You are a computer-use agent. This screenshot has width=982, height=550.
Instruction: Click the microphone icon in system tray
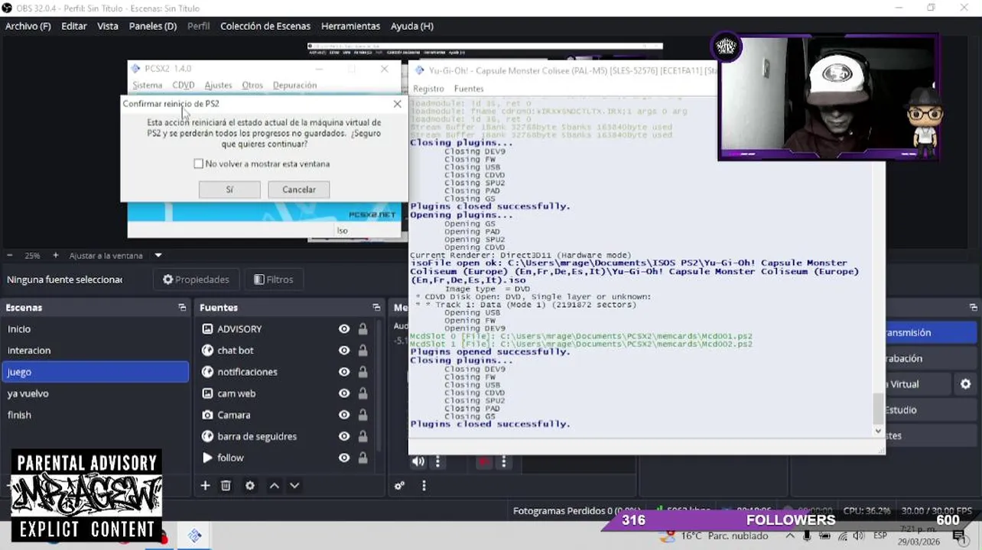pos(806,535)
